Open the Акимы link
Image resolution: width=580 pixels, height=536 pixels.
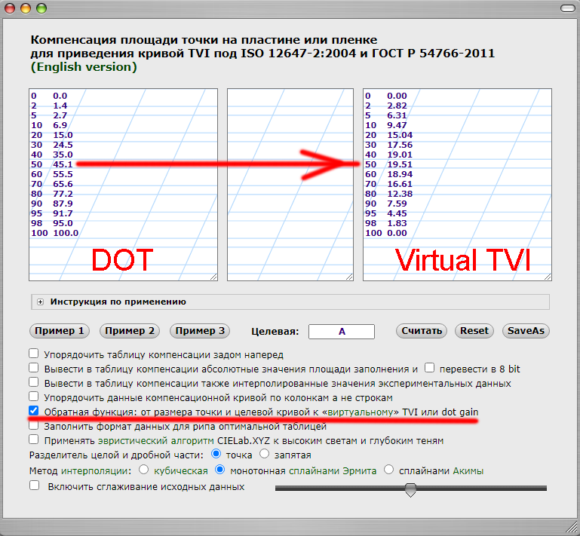(x=468, y=471)
